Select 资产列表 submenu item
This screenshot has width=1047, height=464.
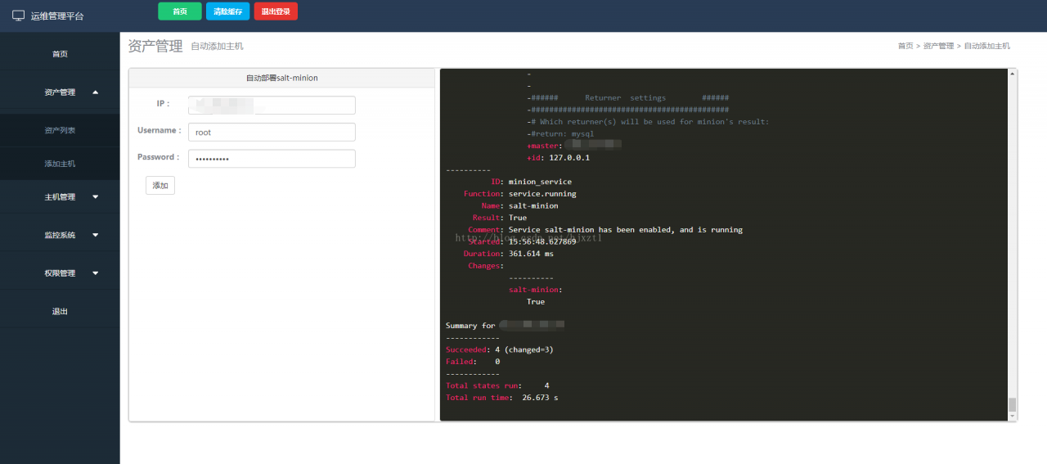pyautogui.click(x=60, y=130)
